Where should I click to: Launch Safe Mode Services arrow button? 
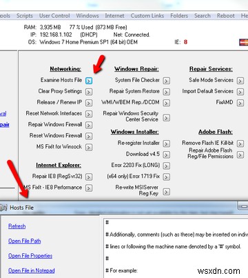[240, 81]
